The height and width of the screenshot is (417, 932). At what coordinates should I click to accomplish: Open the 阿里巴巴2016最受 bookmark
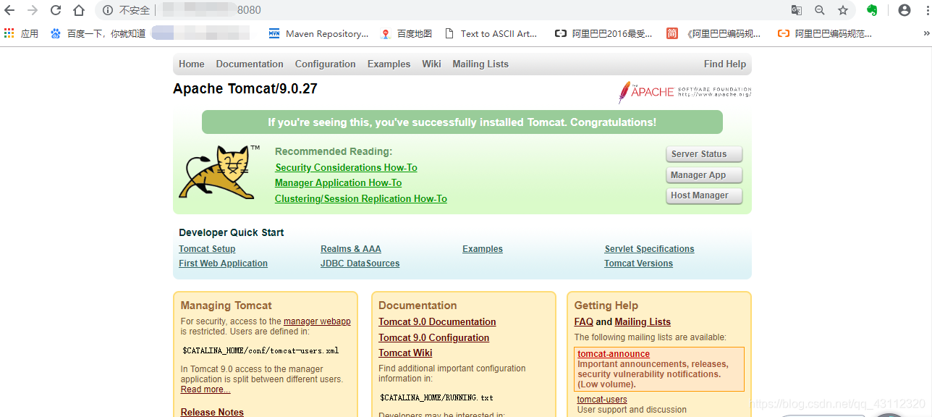(x=603, y=33)
